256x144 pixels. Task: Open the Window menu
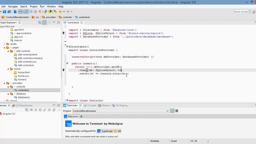51,6
